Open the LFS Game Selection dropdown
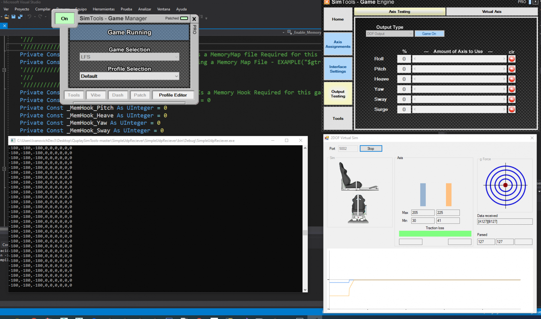 coord(130,57)
